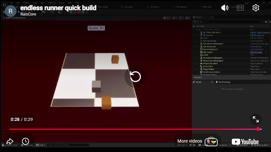271x152 pixels.
Task: Add video to Watch Later with the clock icon
Action: [x=26, y=141]
